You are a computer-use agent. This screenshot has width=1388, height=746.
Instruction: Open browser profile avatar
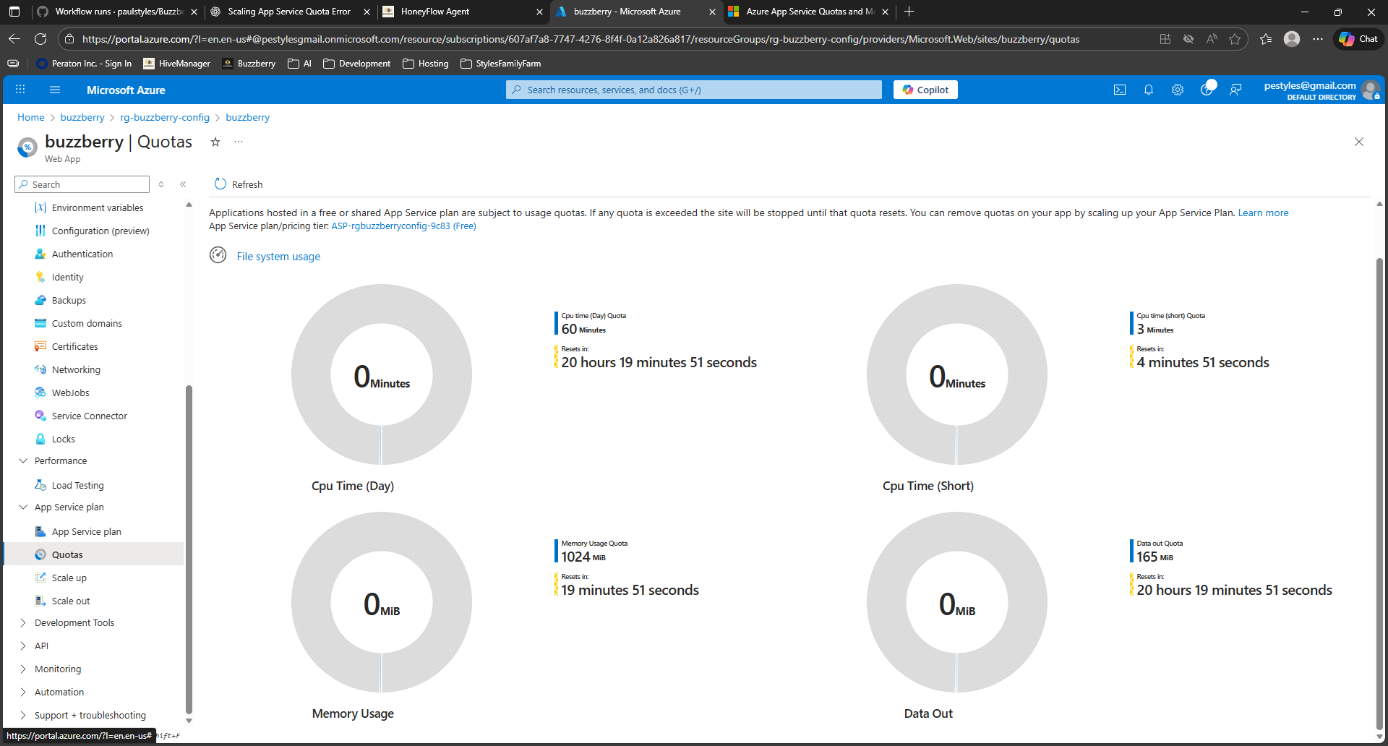(1292, 39)
